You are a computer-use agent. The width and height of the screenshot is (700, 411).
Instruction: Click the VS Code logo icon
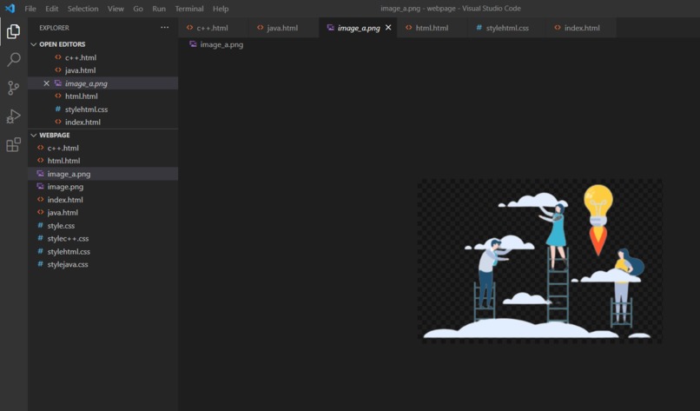coord(10,9)
